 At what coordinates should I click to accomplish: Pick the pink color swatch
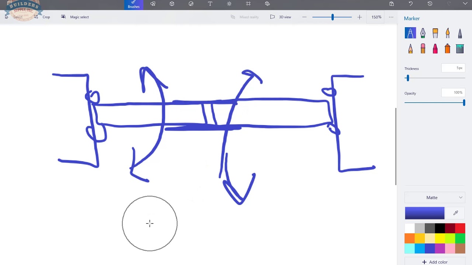[x=450, y=248]
